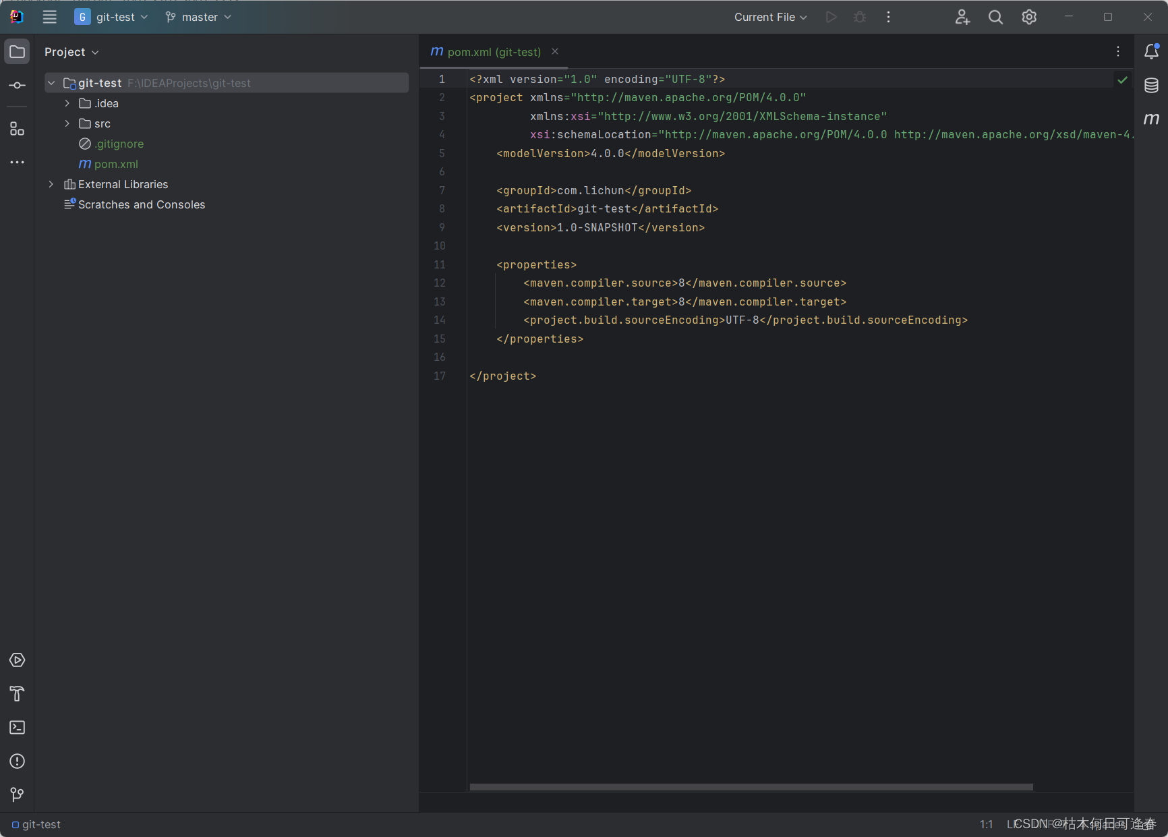Run the current file
The width and height of the screenshot is (1168, 837).
click(x=831, y=17)
